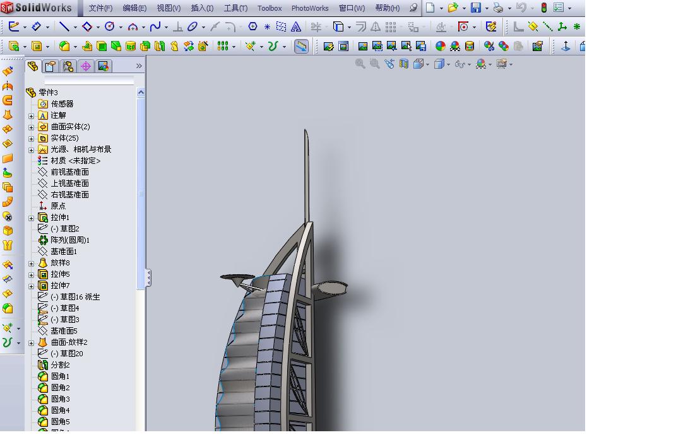This screenshot has width=688, height=447.
Task: Click the Render to File icon
Action: coord(421,46)
